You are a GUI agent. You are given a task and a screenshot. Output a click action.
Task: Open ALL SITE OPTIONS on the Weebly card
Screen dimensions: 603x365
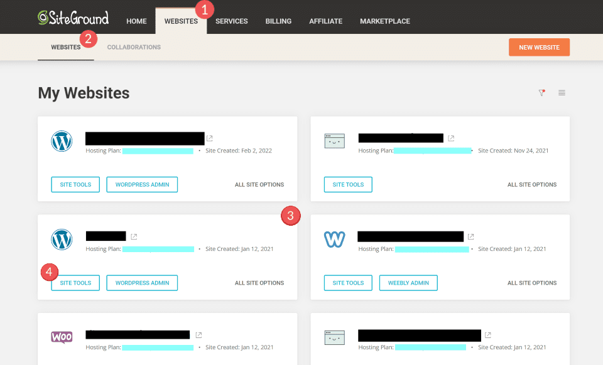pos(532,283)
